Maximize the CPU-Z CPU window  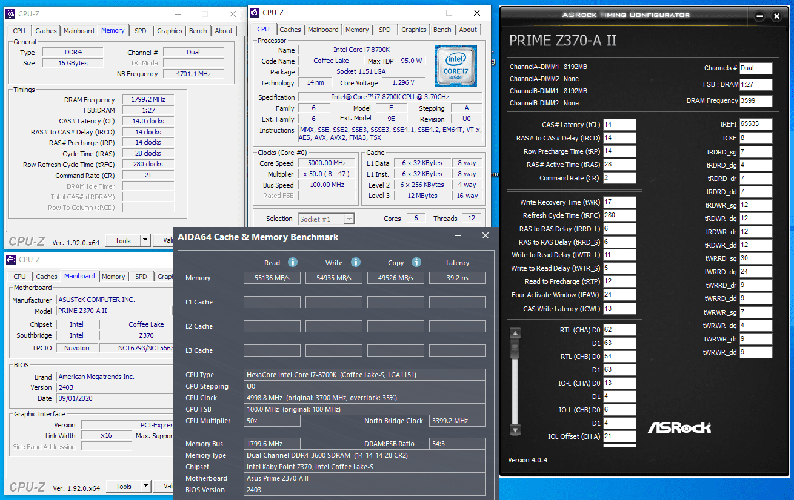(x=449, y=13)
